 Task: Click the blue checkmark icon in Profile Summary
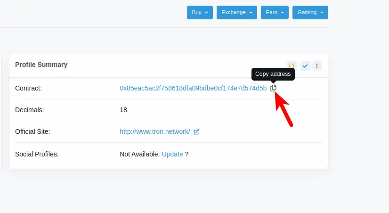pyautogui.click(x=305, y=66)
